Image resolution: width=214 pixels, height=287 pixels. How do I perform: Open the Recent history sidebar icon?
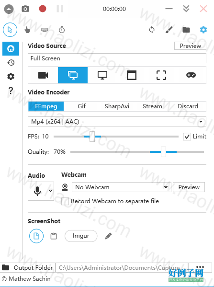[x=11, y=63]
